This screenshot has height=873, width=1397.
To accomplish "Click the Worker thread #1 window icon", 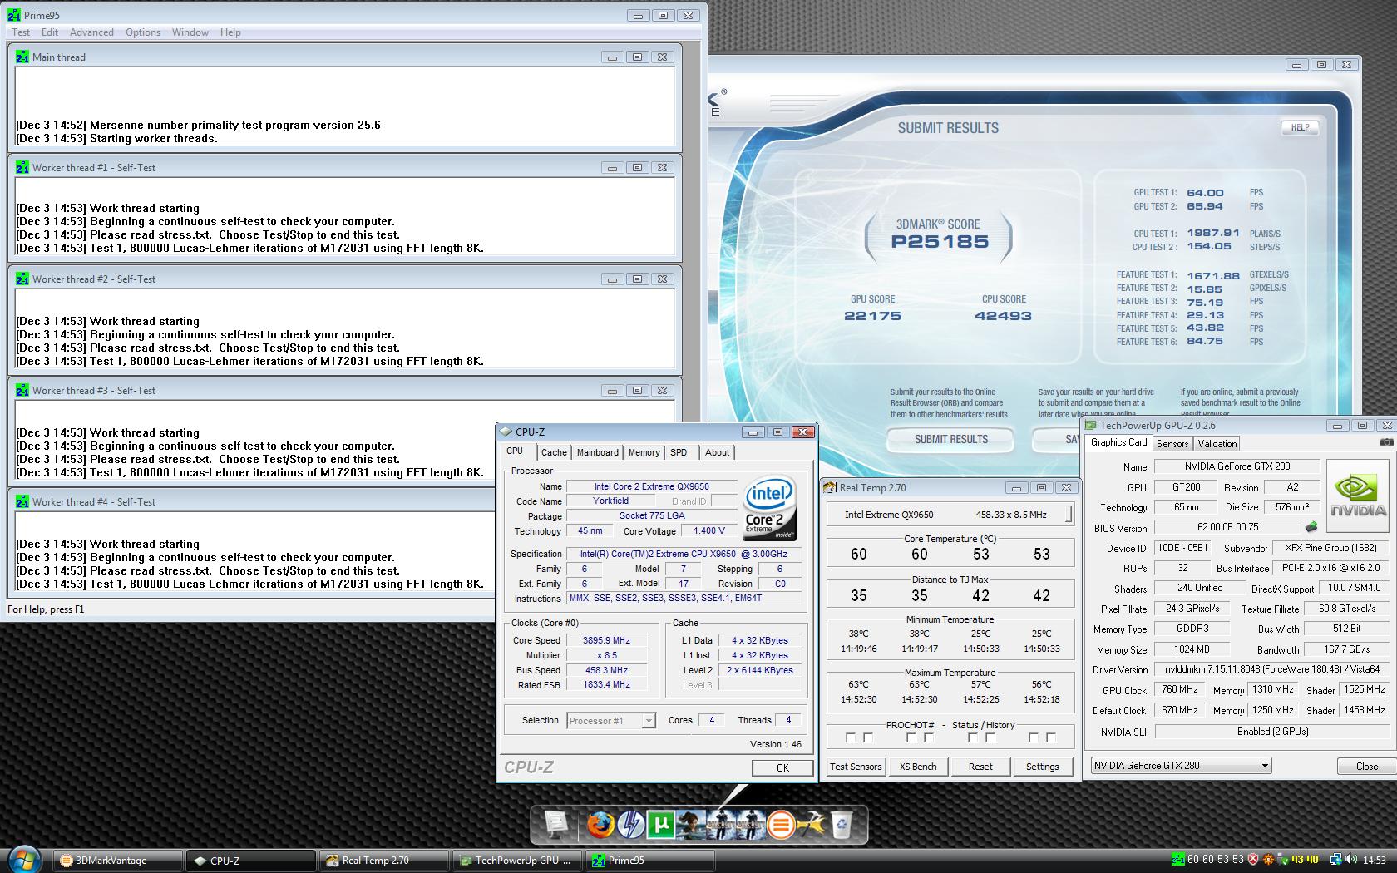I will [22, 167].
